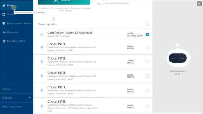Open Settings in the sidebar
This screenshot has width=203, height=114.
coord(16,89)
